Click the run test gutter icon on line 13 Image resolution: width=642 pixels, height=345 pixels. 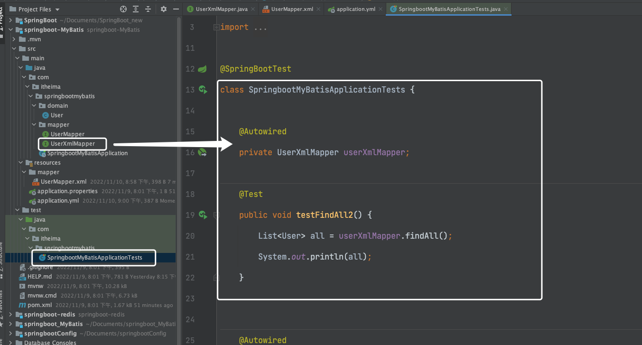tap(203, 90)
